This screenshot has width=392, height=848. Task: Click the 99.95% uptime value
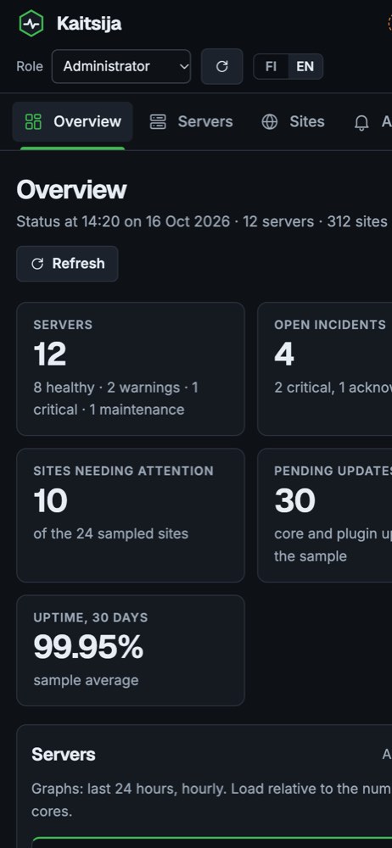point(88,647)
